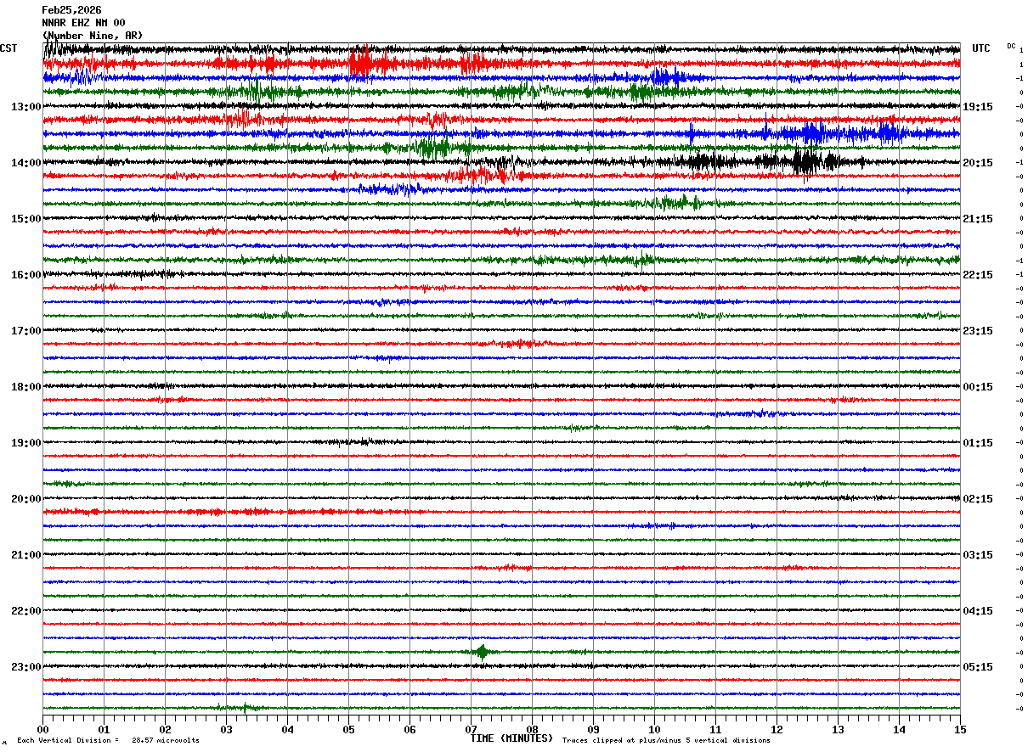Select the 23:00 CST hour label

click(x=26, y=667)
